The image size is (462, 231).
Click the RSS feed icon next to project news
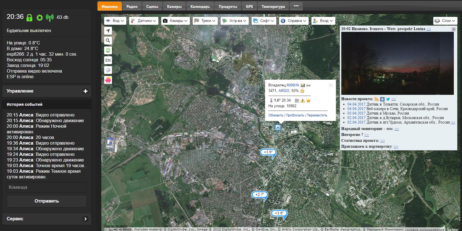pyautogui.click(x=376, y=99)
